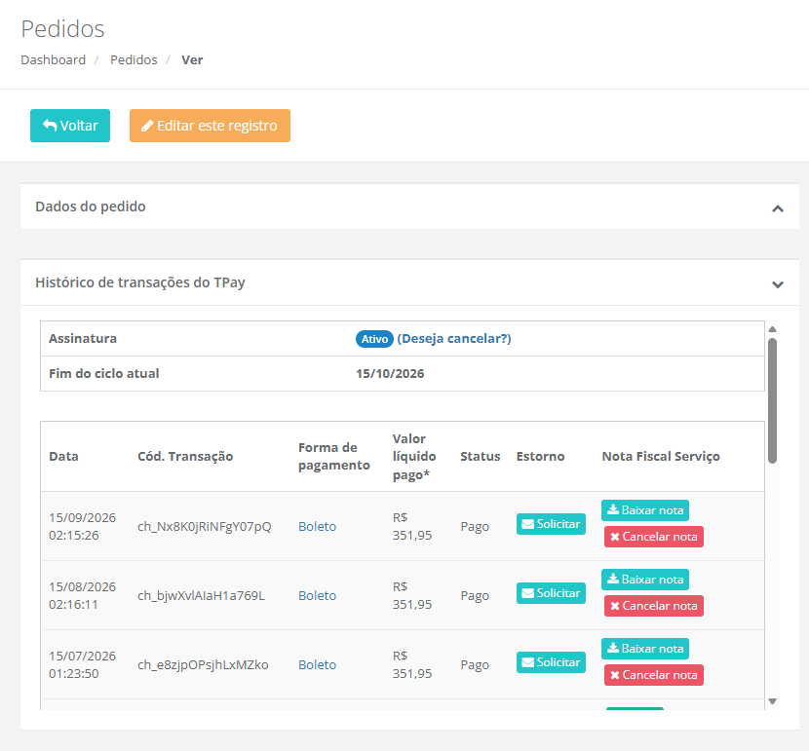
Task: Open Editar este registro
Action: (210, 126)
